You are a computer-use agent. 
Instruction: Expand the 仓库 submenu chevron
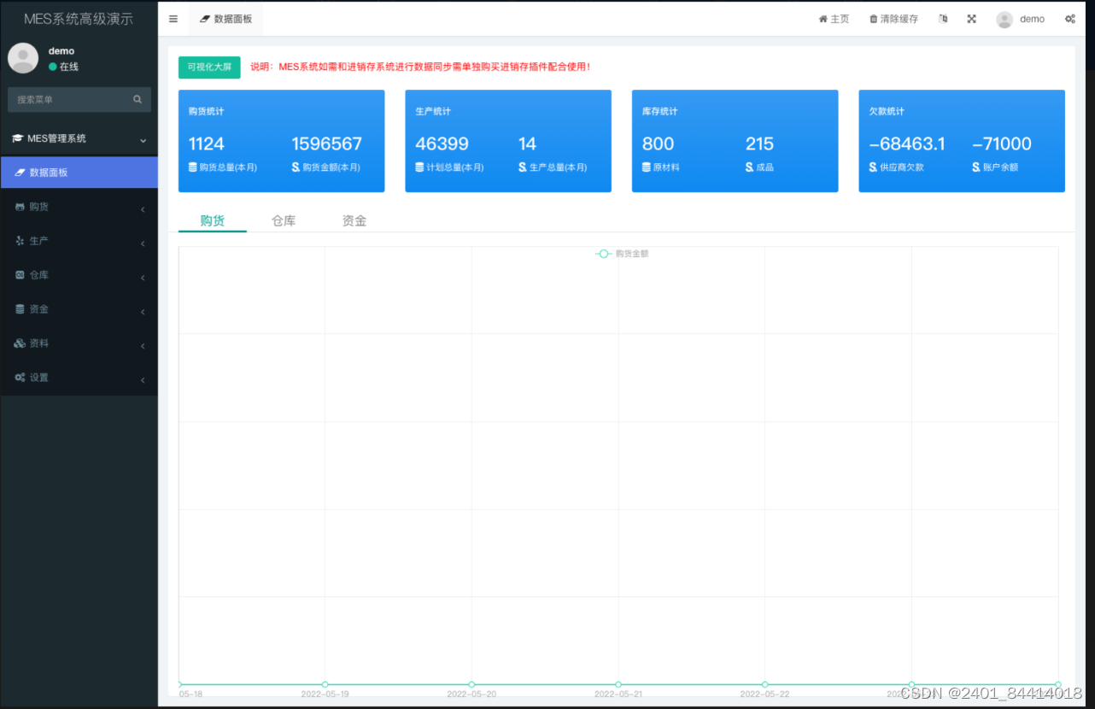[x=142, y=277]
